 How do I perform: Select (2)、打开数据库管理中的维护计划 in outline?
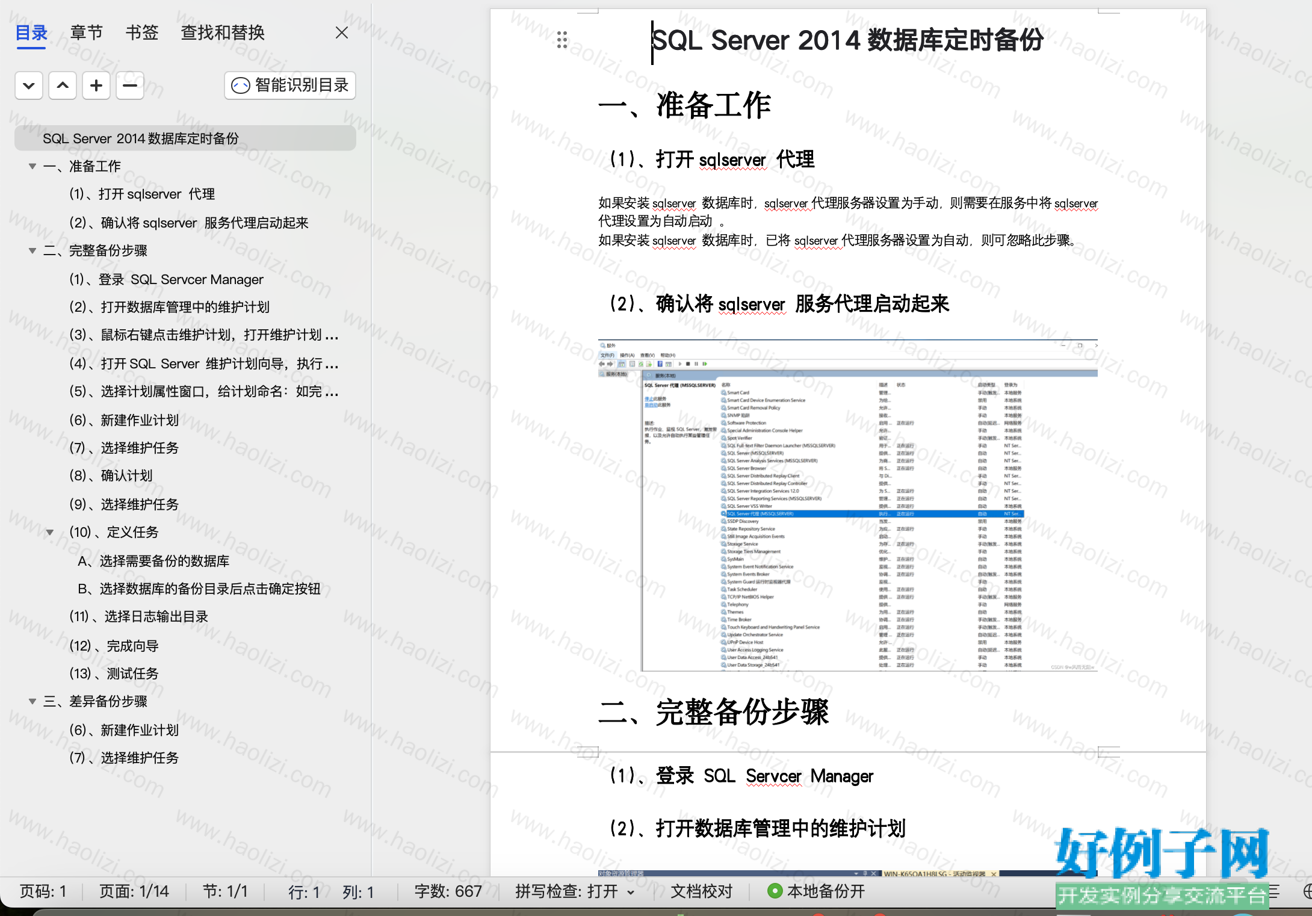pyautogui.click(x=169, y=307)
